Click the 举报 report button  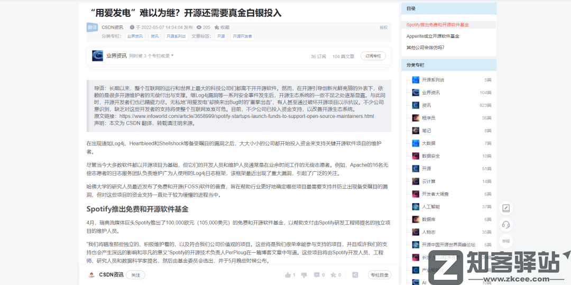(505, 241)
